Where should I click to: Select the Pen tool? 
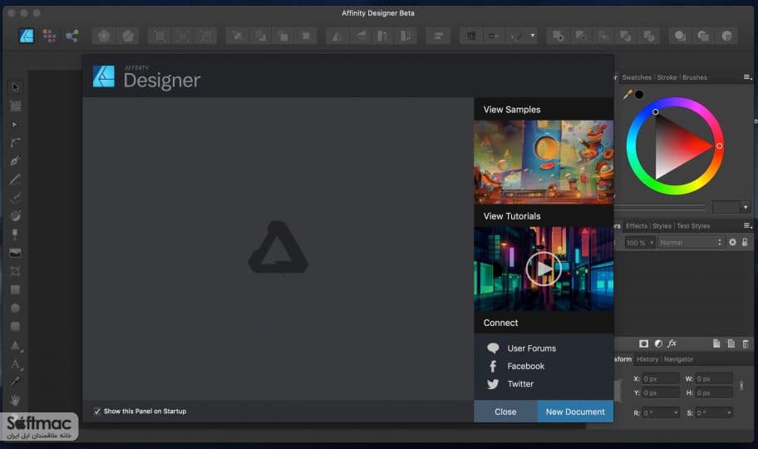(x=15, y=160)
